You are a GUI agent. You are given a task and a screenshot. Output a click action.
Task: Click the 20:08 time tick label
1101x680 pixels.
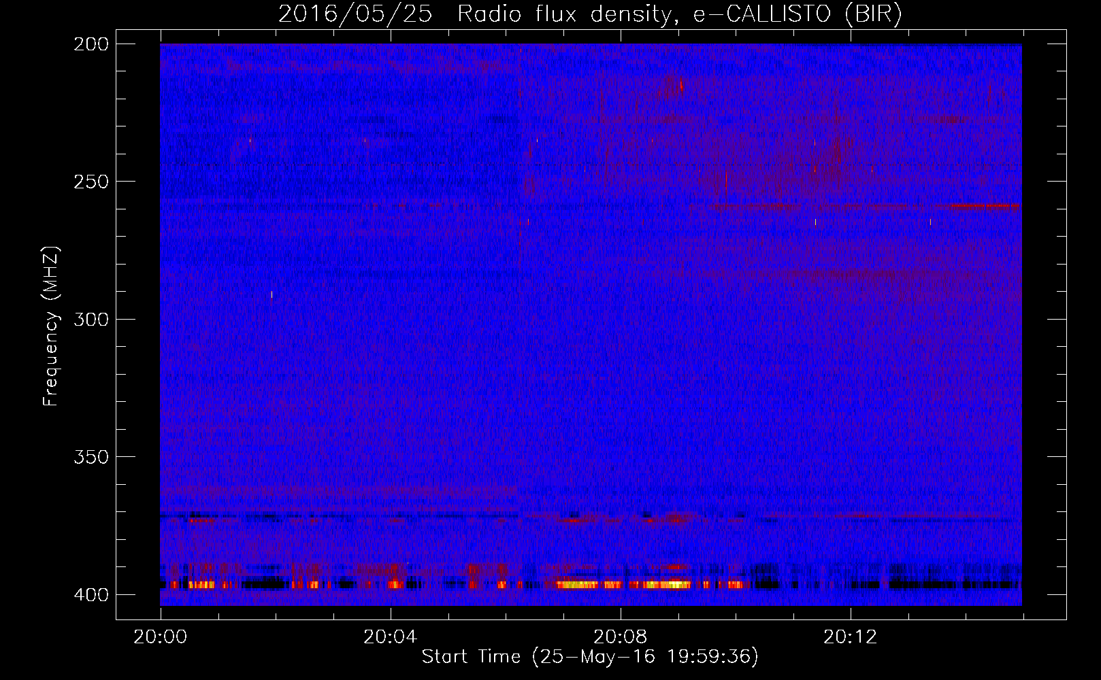[x=621, y=637]
